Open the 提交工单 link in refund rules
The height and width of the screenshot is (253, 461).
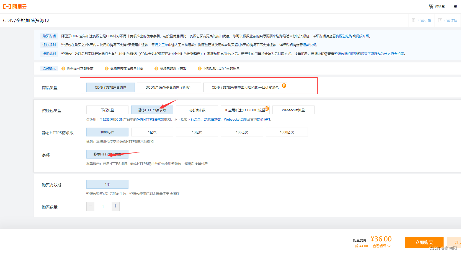161,45
